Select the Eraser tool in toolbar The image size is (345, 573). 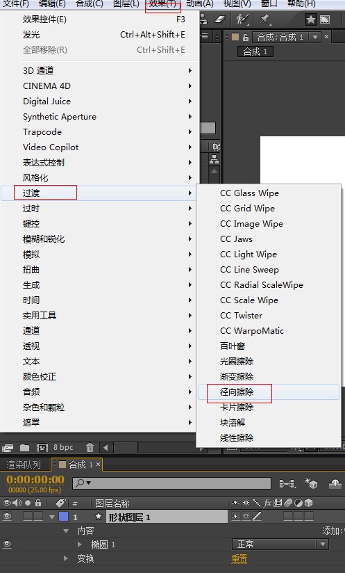coord(220,19)
